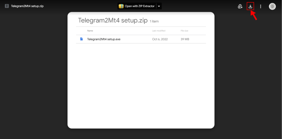
Task: Click the Oct 6, 2022 date cell
Action: (160, 39)
